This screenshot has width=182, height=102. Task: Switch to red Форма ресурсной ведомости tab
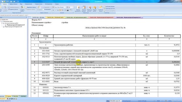tap(102, 17)
